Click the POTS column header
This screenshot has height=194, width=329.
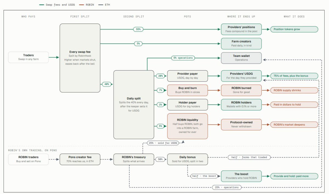click(x=188, y=17)
